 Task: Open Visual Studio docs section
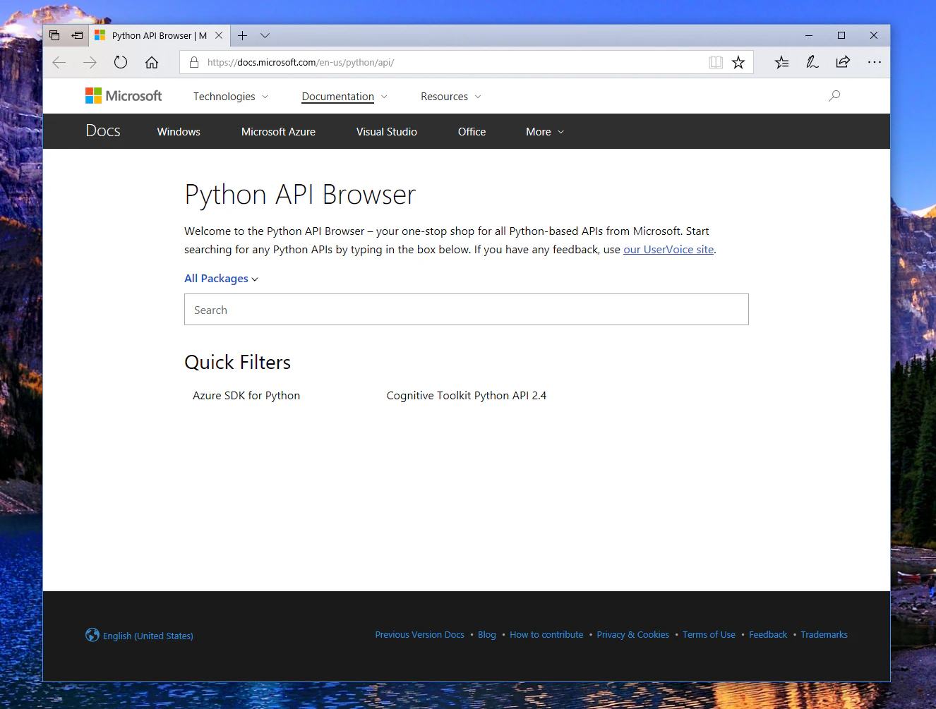(386, 132)
